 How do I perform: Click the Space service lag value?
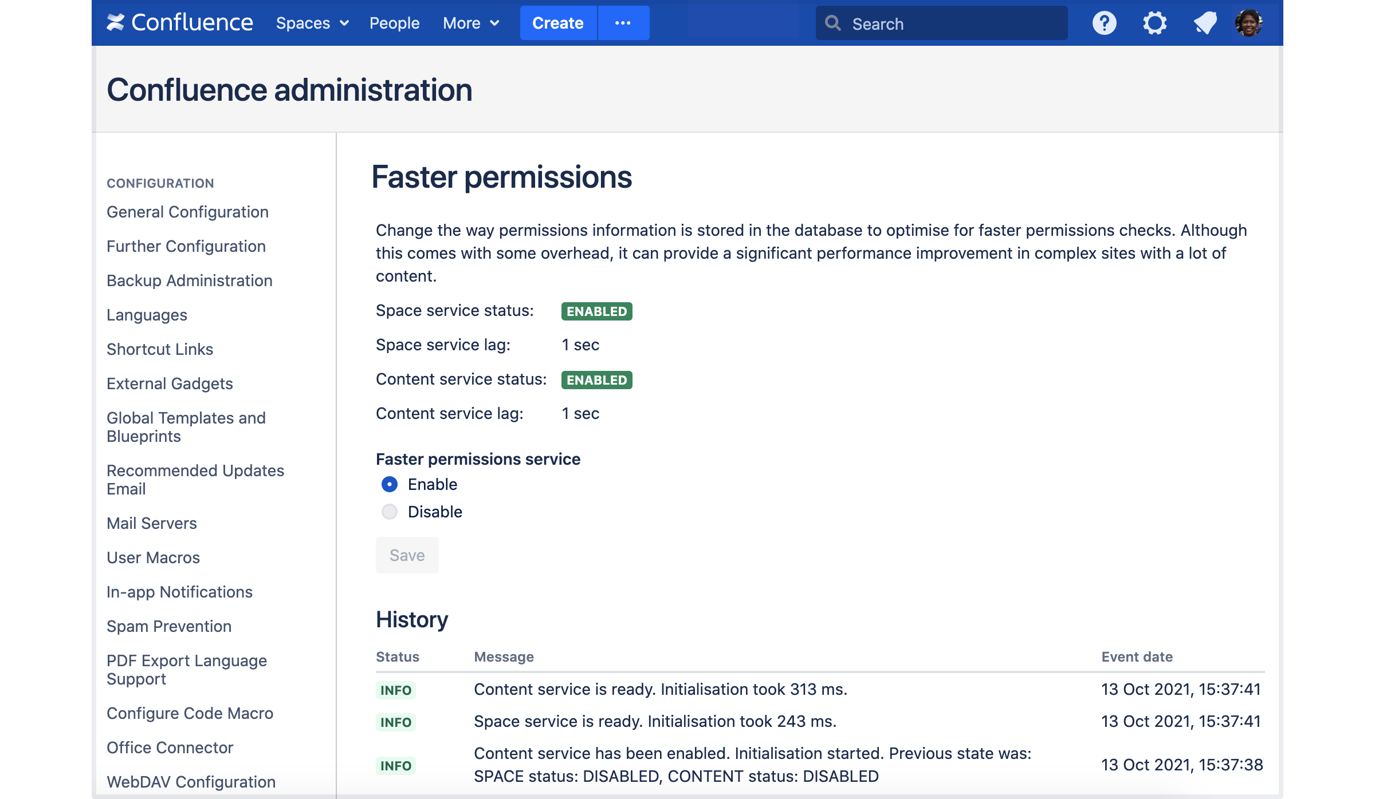coord(580,345)
